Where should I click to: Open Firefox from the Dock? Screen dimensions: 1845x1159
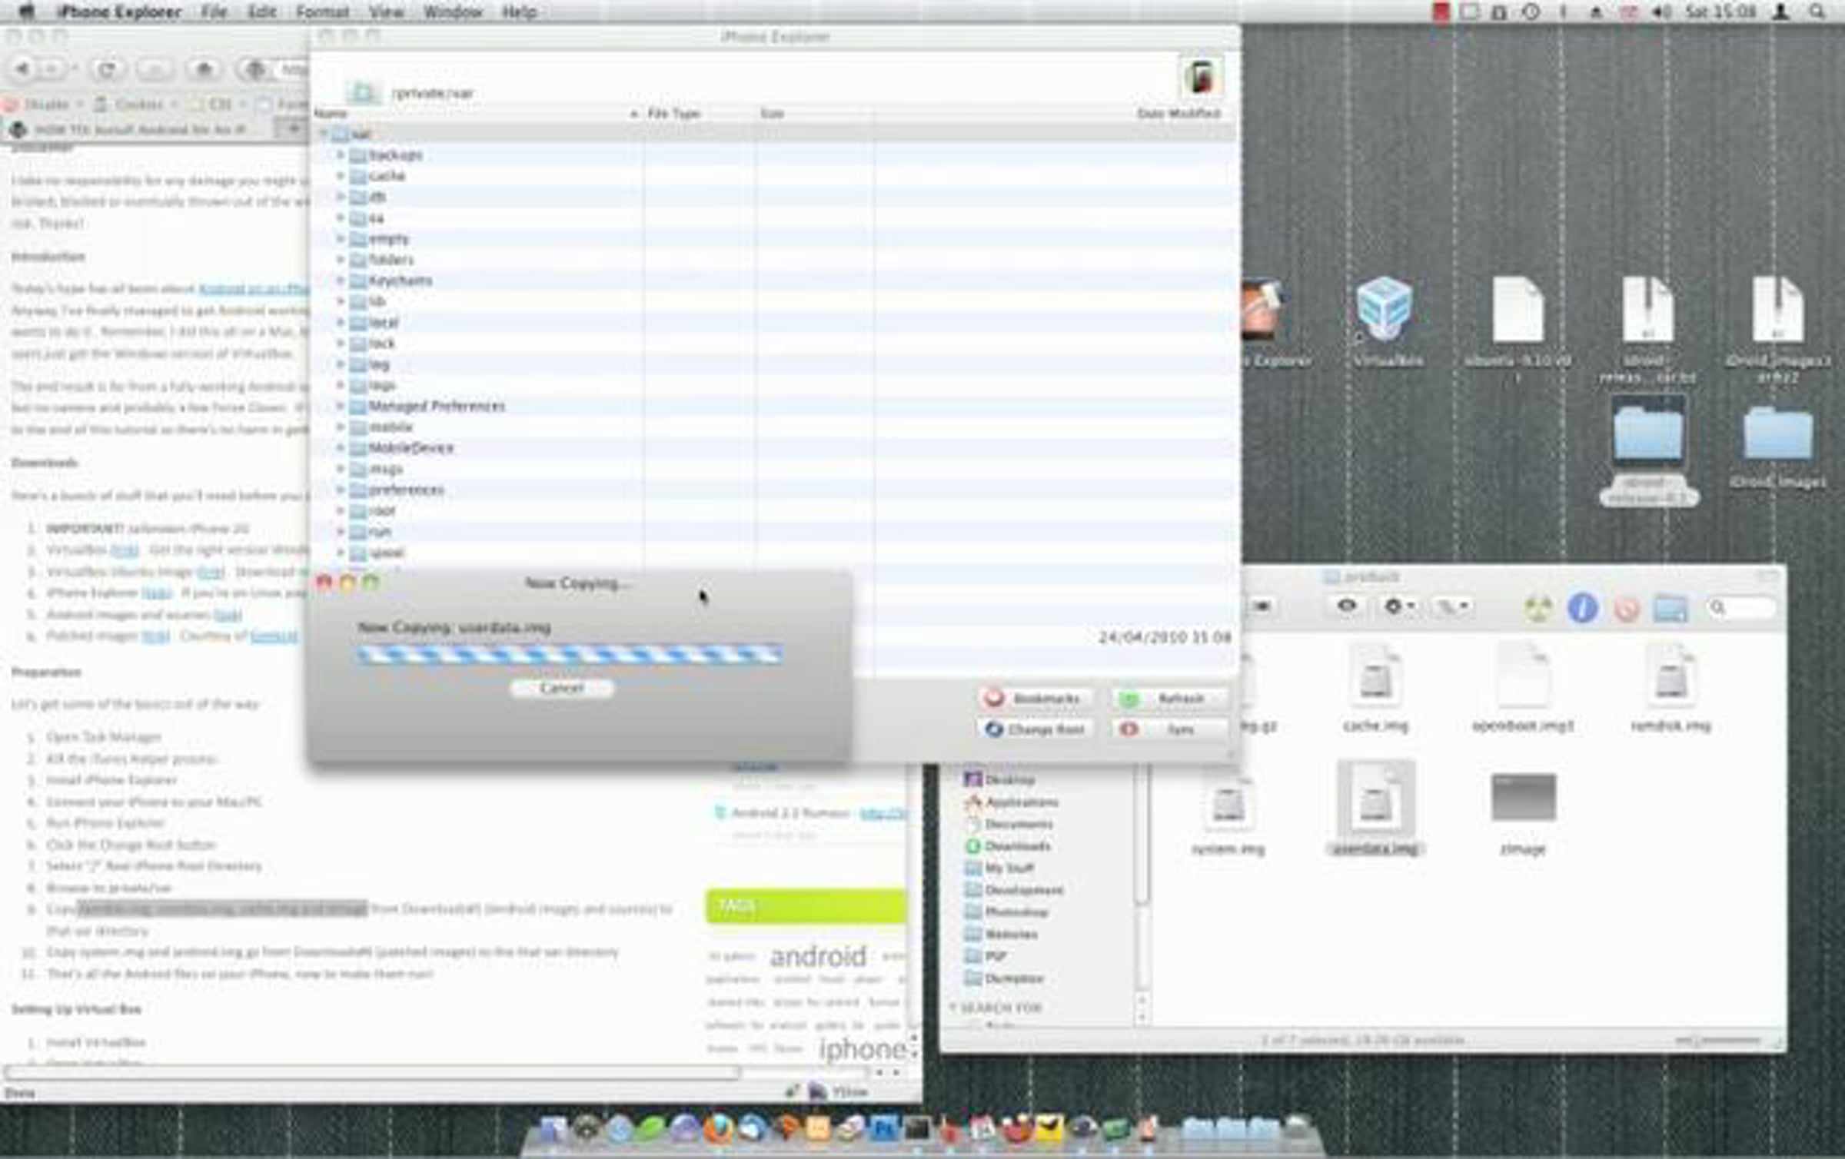tap(719, 1128)
